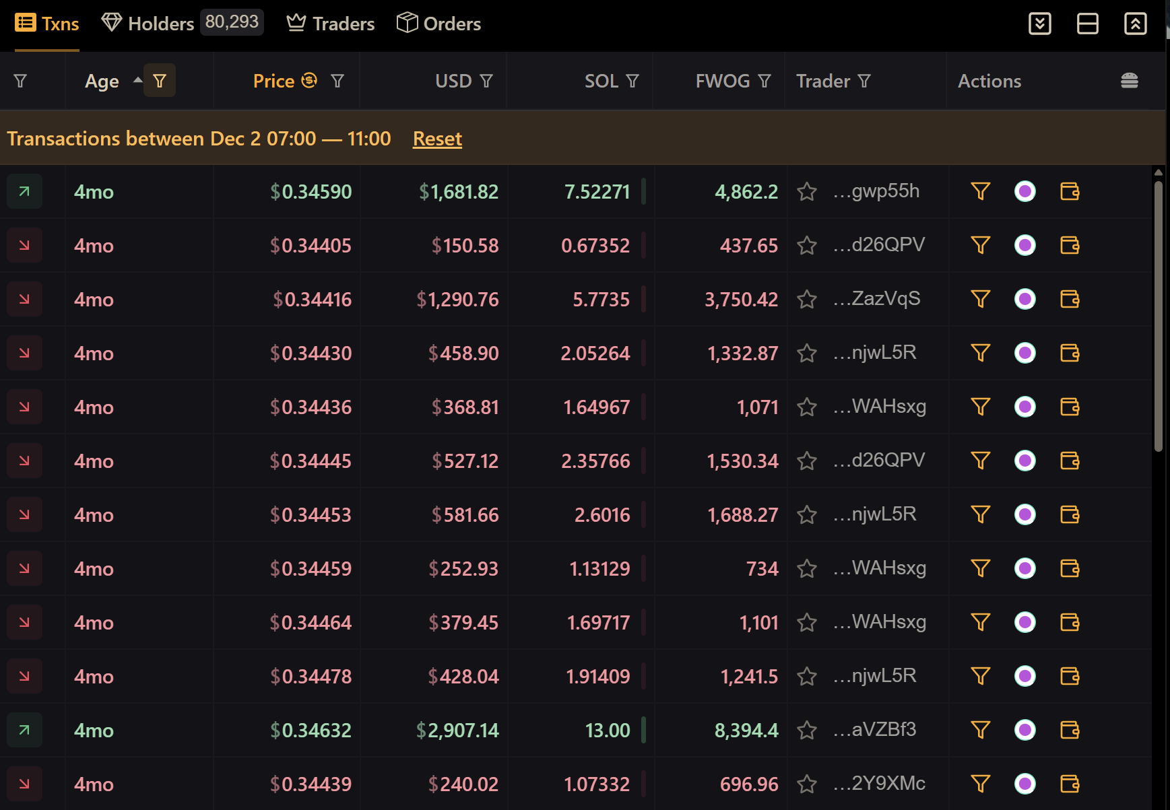The image size is (1170, 810).
Task: Click the transactions list vertical scrollbar
Action: [x=1158, y=316]
